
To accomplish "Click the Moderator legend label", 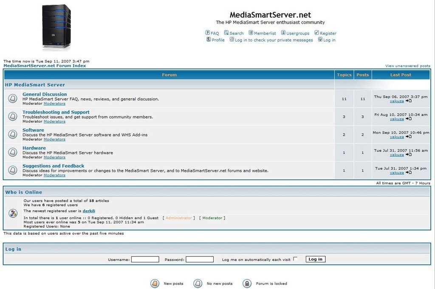I will tap(212, 218).
